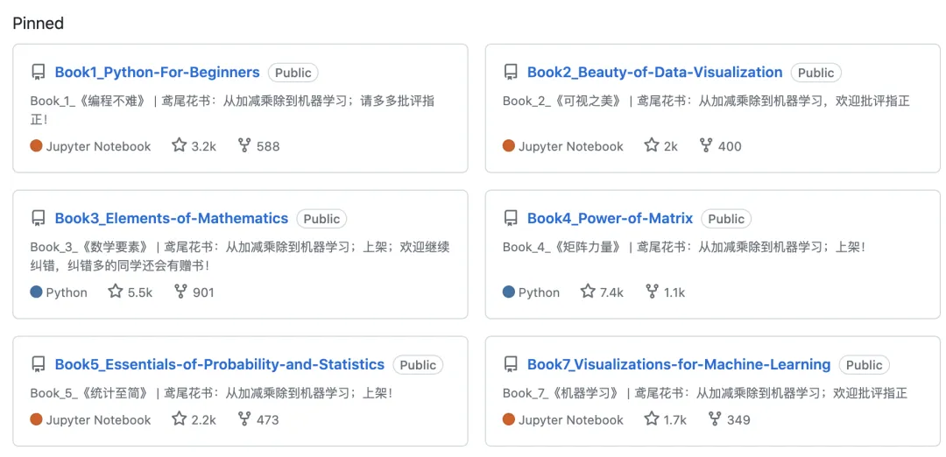View the 5.5k stargazers of Book3
Viewport: 946px width, 457px height.
[x=130, y=292]
